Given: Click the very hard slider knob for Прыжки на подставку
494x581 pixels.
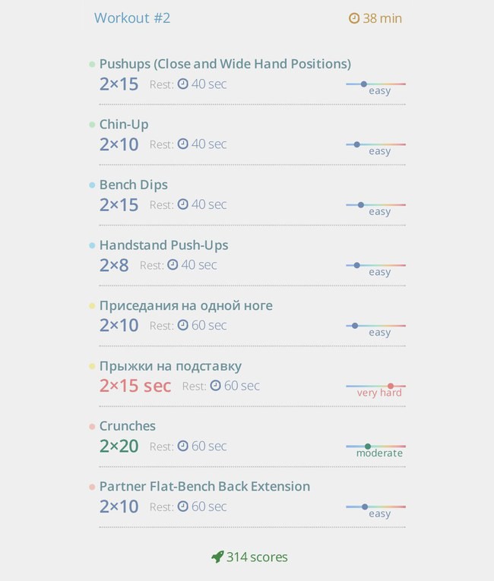Looking at the screenshot, I should [x=391, y=386].
